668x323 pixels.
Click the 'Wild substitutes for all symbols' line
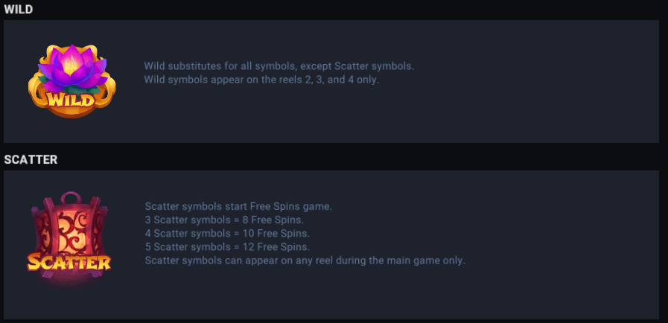(x=279, y=66)
